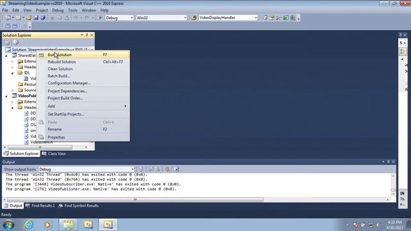Click Find Message in Code icon in Output

click(x=141, y=169)
